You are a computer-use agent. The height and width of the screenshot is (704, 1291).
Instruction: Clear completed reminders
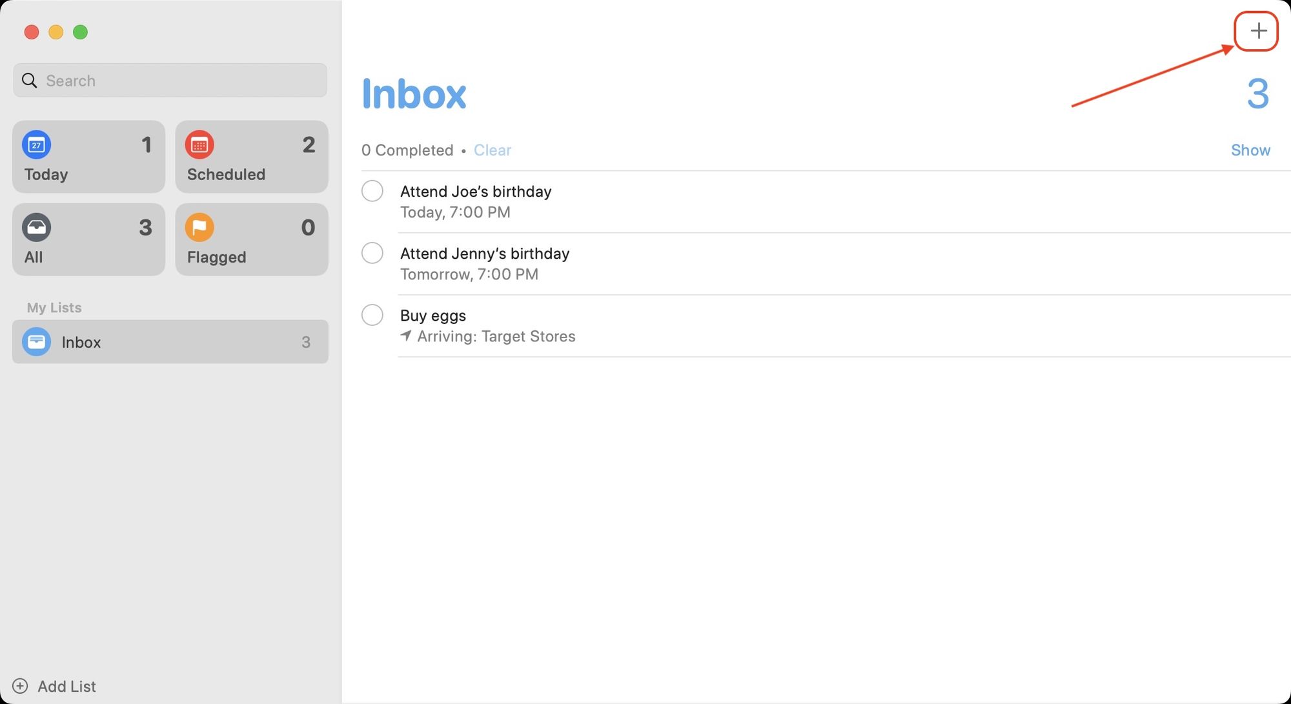[493, 150]
